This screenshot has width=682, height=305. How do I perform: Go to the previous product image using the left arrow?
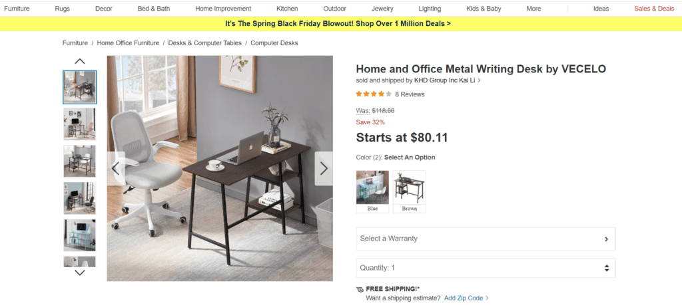click(x=116, y=168)
